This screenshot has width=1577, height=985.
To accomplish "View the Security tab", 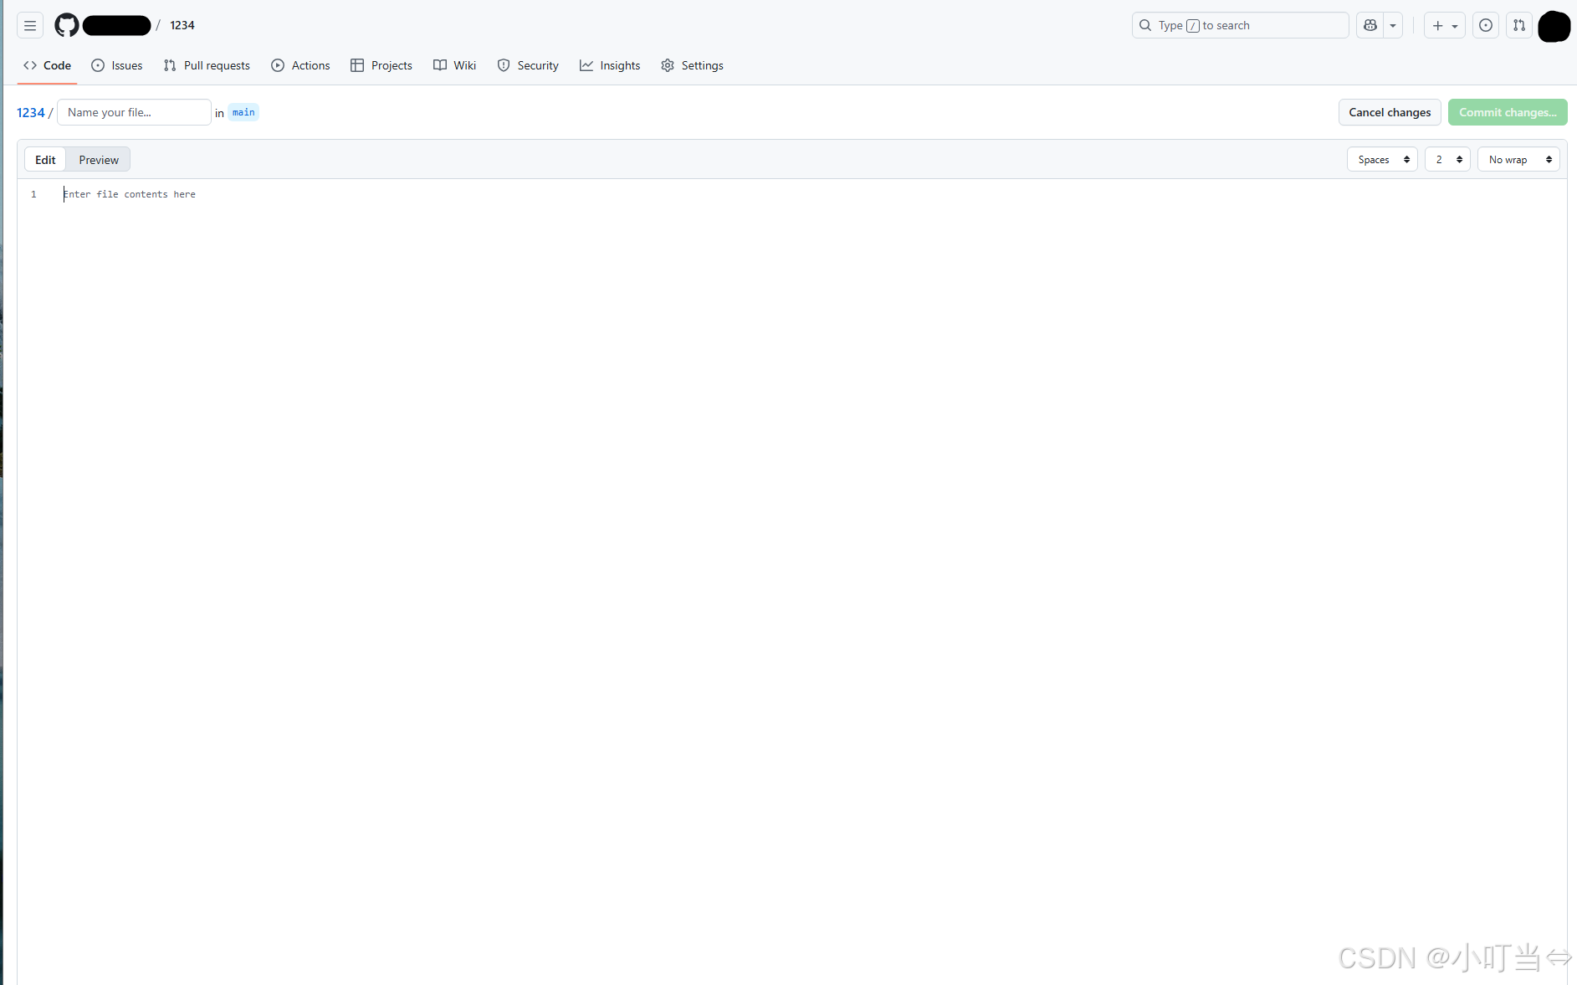I will coord(528,65).
